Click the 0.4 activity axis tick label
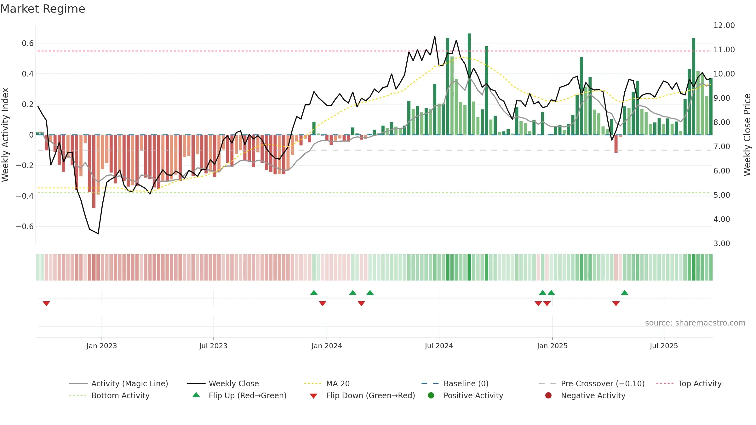This screenshot has width=756, height=425. pyautogui.click(x=28, y=74)
